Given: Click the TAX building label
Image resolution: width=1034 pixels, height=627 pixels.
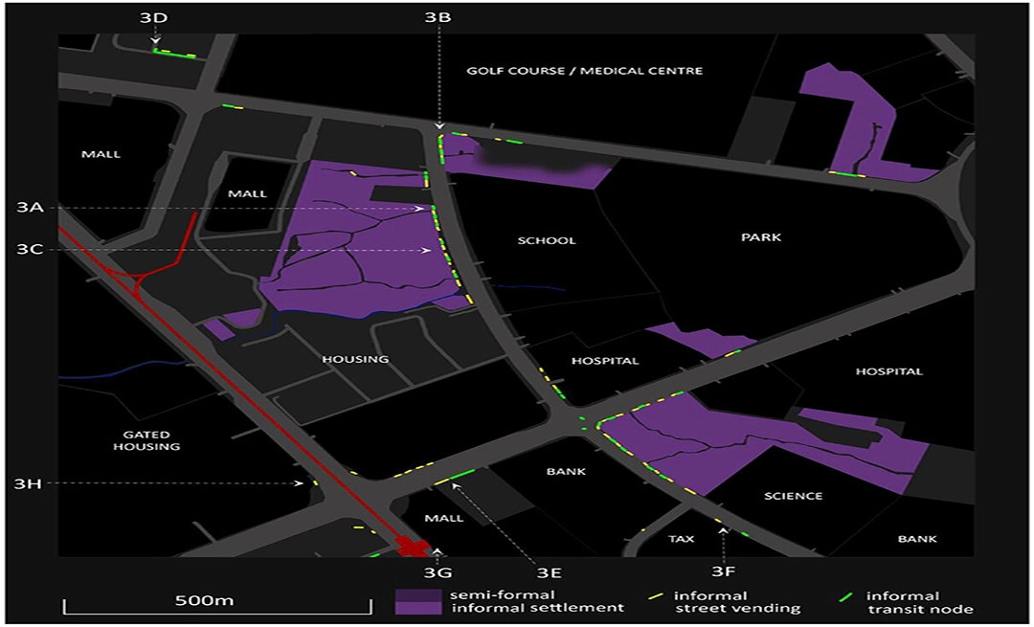Looking at the screenshot, I should coord(681,539).
